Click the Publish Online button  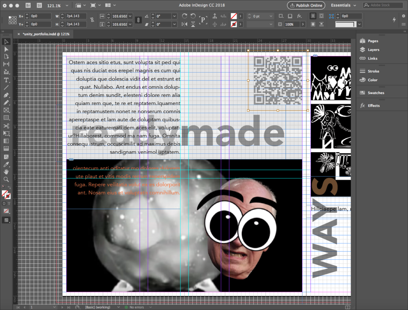(x=306, y=6)
